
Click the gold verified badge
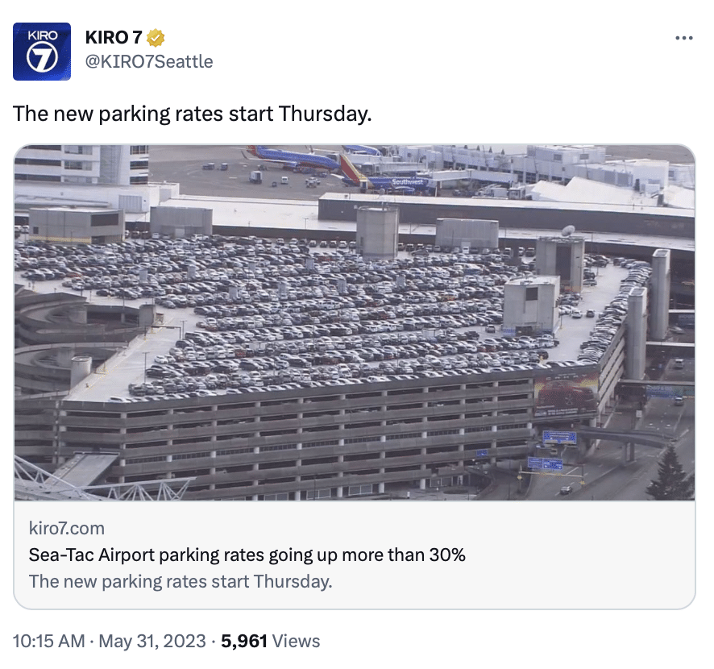[156, 38]
